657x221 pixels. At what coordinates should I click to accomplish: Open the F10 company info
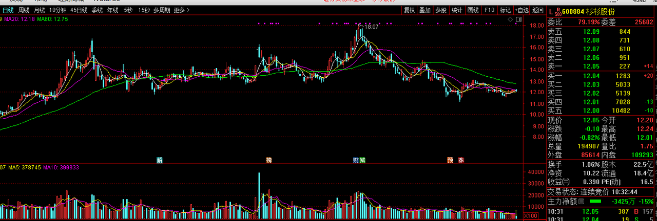point(489,10)
